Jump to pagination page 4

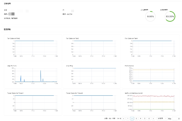pyautogui.click(x=141, y=118)
